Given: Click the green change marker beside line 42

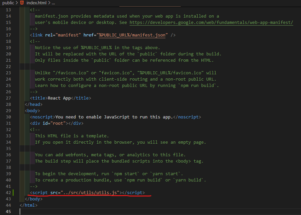Looking at the screenshot, I should click(x=13, y=192).
